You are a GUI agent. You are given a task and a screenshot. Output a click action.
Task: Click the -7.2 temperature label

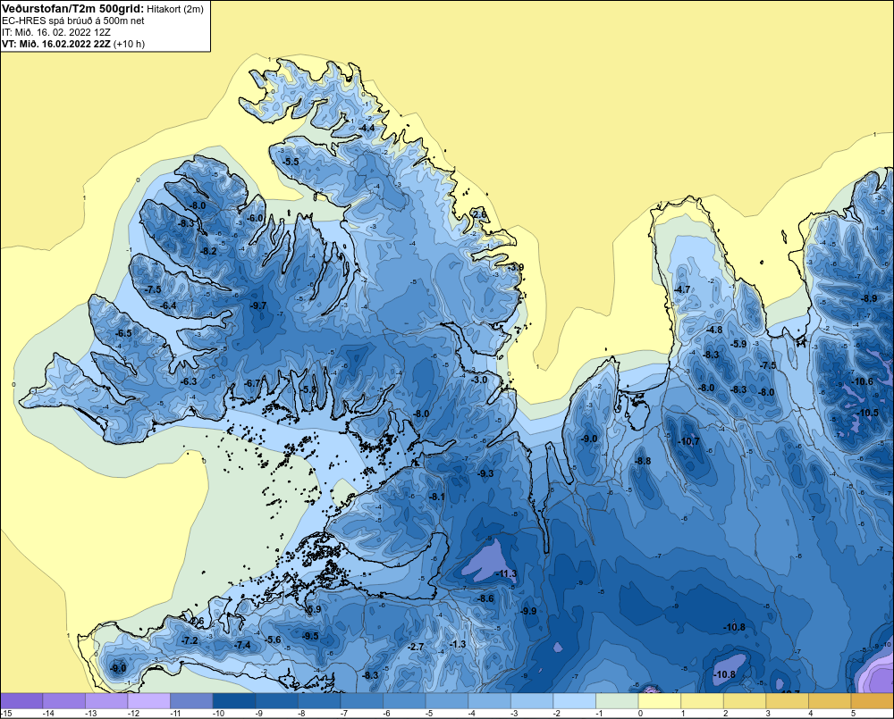(x=190, y=640)
